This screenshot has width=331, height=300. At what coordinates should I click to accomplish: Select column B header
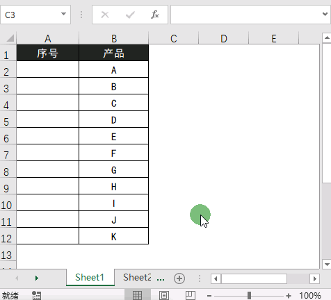coord(114,38)
